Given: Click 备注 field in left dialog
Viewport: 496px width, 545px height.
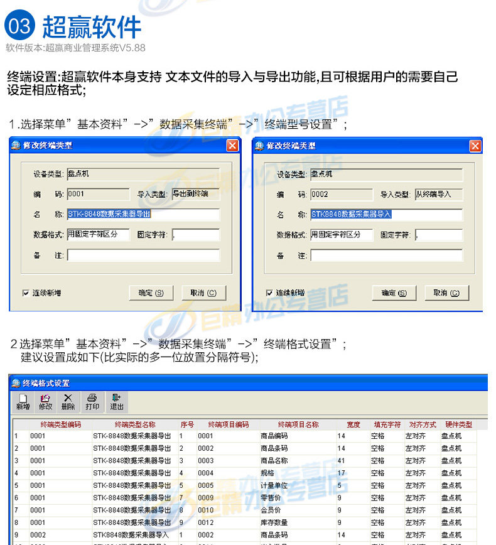Looking at the screenshot, I should click(x=143, y=255).
